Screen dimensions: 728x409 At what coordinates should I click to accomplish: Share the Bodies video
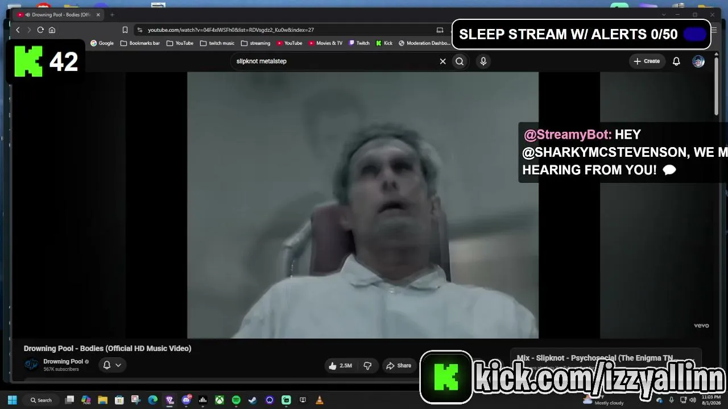coord(399,366)
